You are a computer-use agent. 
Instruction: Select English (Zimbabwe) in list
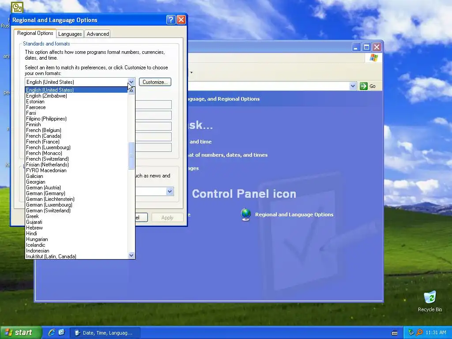click(x=76, y=96)
